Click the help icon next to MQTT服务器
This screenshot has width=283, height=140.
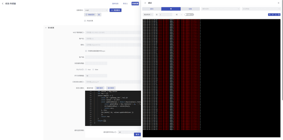(x=83, y=33)
